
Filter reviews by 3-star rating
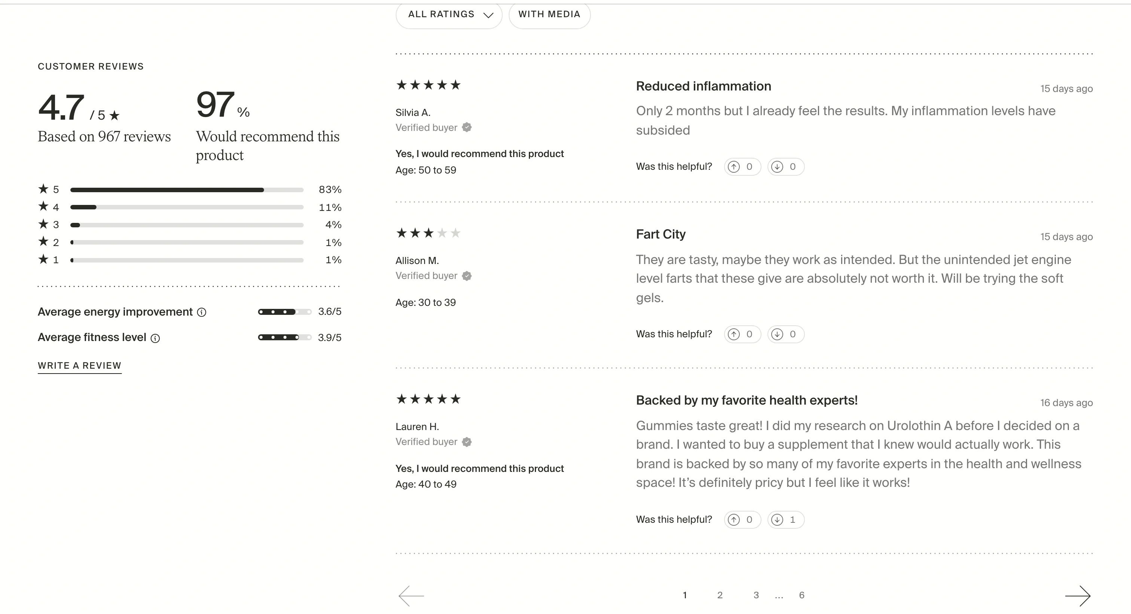click(x=187, y=225)
